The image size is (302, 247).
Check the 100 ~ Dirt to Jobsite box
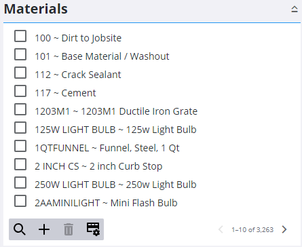[20, 36]
